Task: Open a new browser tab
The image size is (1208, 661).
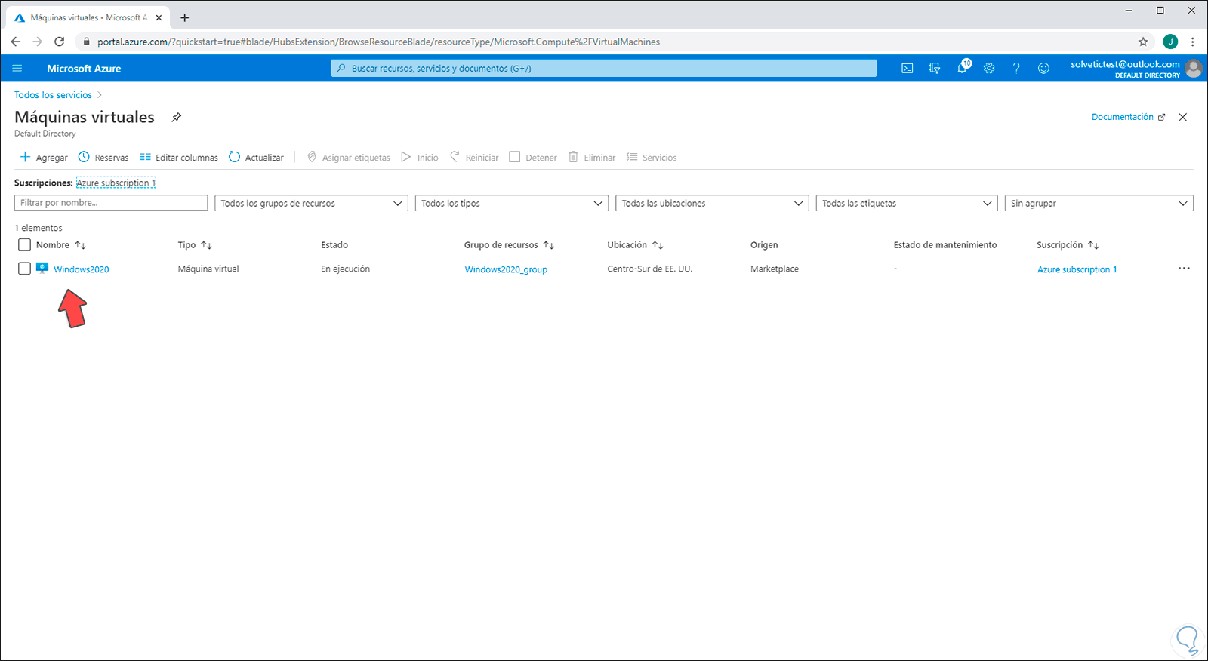Action: pyautogui.click(x=185, y=17)
